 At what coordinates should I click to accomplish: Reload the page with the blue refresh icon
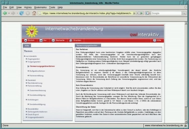point(21,13)
